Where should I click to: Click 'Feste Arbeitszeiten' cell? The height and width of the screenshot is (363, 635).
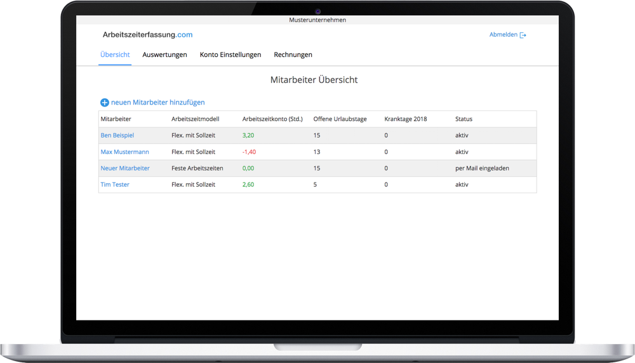[x=197, y=168]
